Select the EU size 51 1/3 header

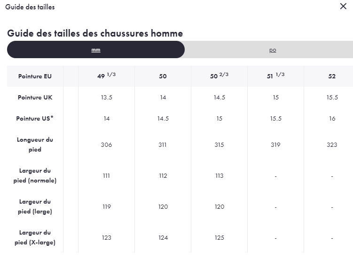click(275, 76)
